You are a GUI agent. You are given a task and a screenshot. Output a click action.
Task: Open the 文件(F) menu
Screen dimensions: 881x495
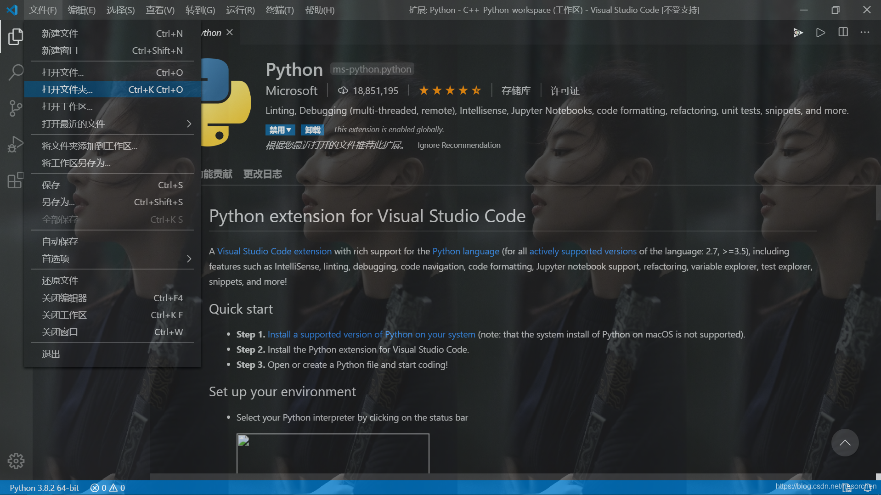pyautogui.click(x=43, y=10)
